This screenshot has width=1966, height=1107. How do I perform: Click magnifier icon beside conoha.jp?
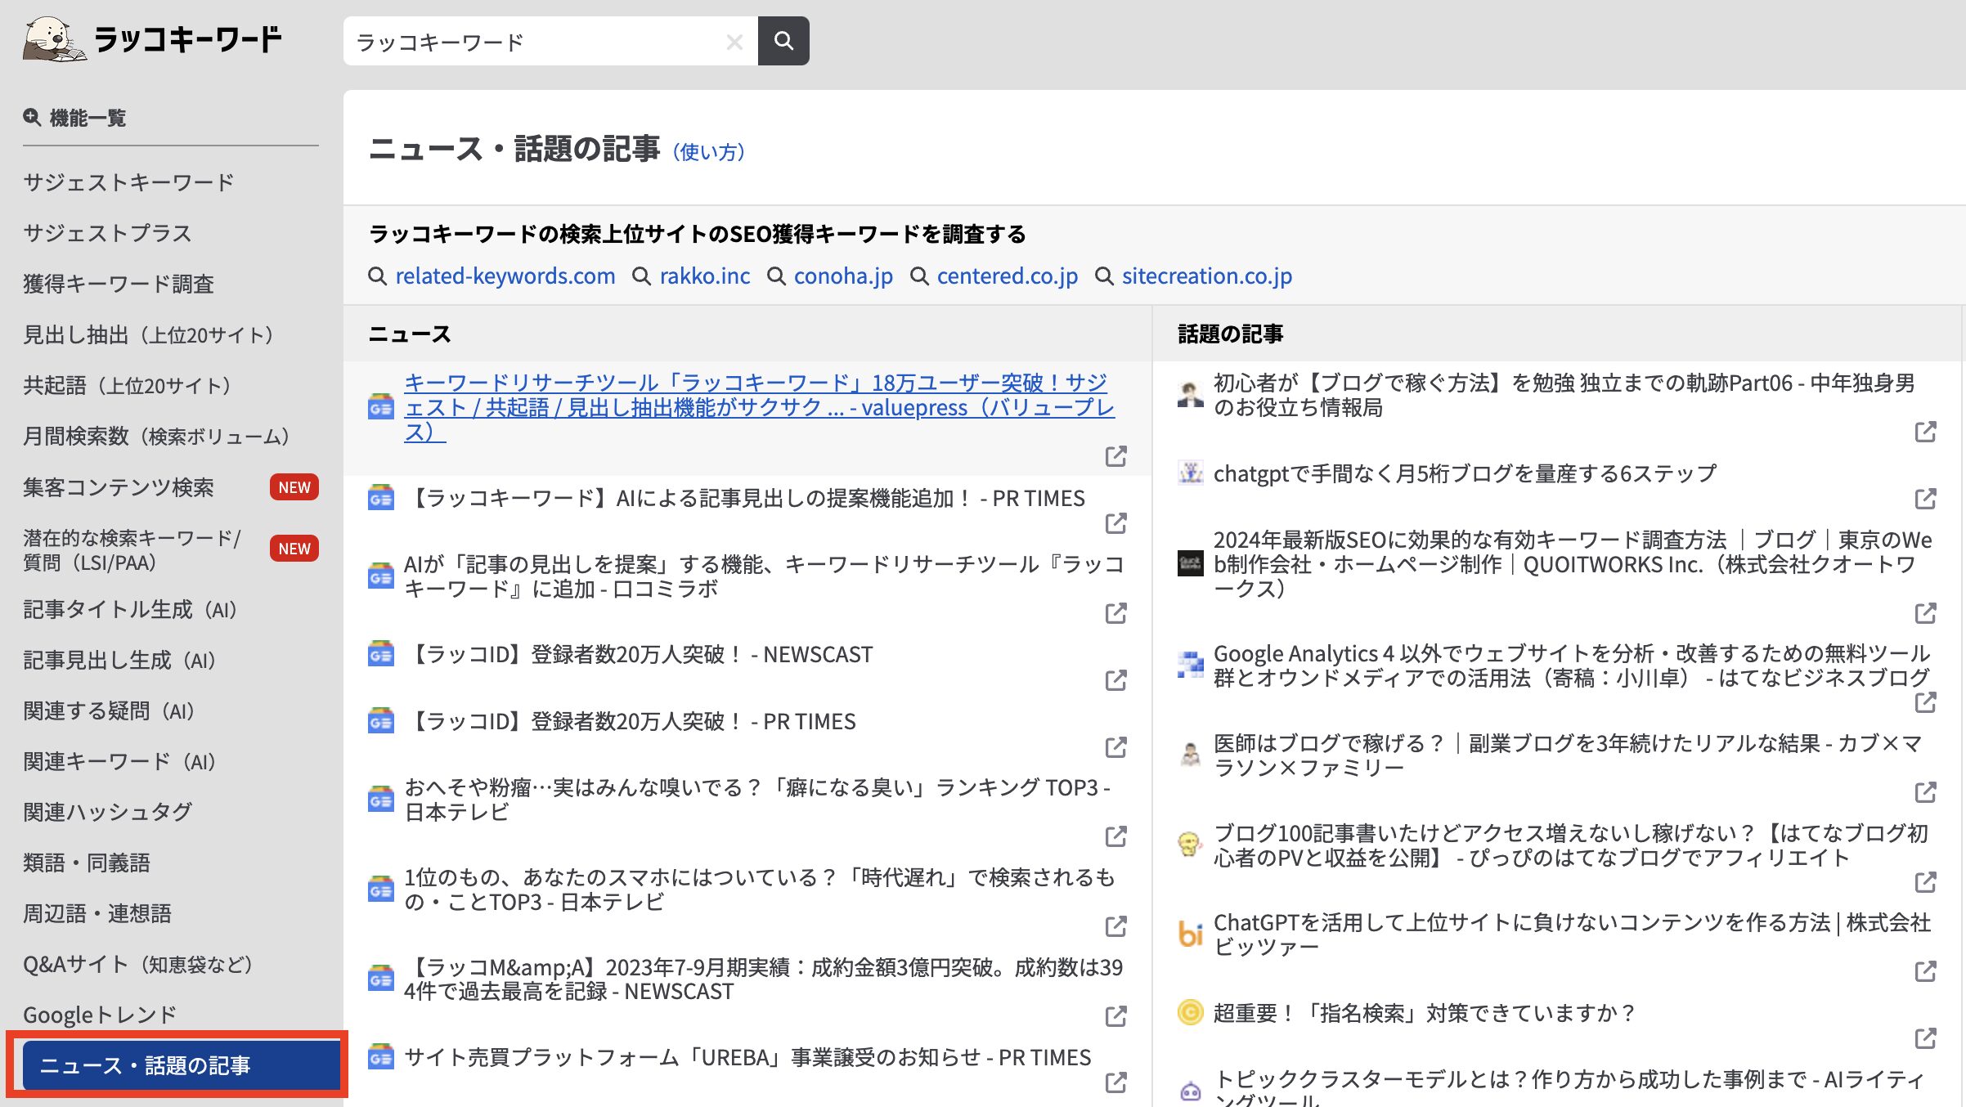776,276
